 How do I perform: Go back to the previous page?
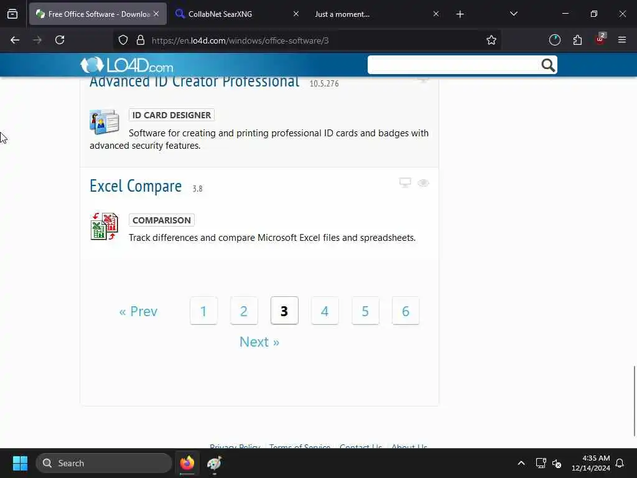click(x=15, y=40)
